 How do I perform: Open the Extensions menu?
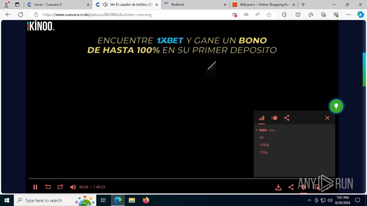point(284,15)
